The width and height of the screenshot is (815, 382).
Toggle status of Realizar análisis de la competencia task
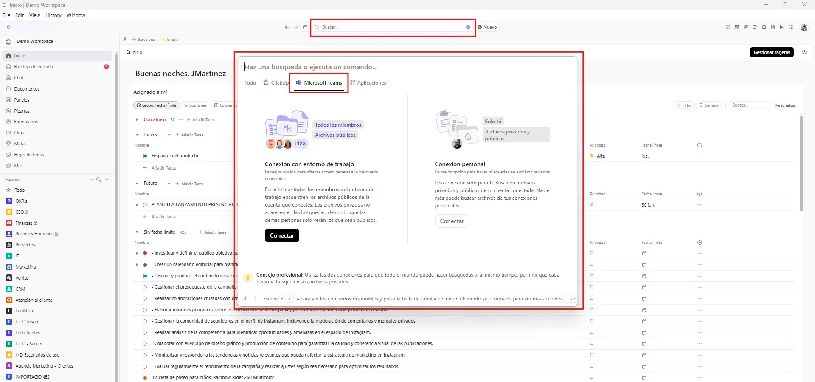tap(145, 333)
